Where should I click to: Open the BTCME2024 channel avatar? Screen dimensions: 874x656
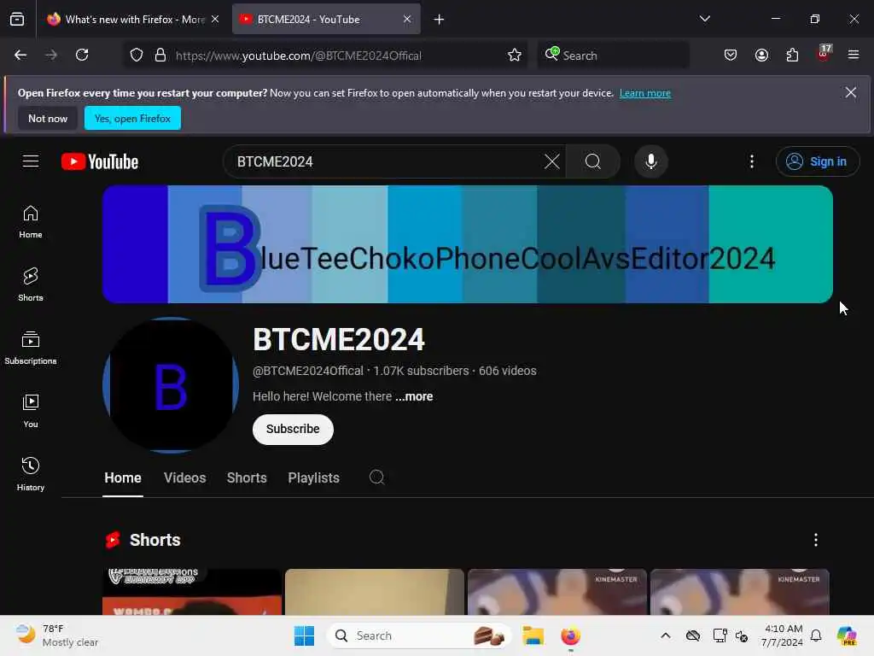click(171, 385)
